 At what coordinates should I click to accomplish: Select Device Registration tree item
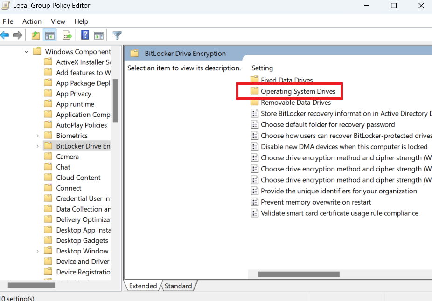click(x=83, y=272)
